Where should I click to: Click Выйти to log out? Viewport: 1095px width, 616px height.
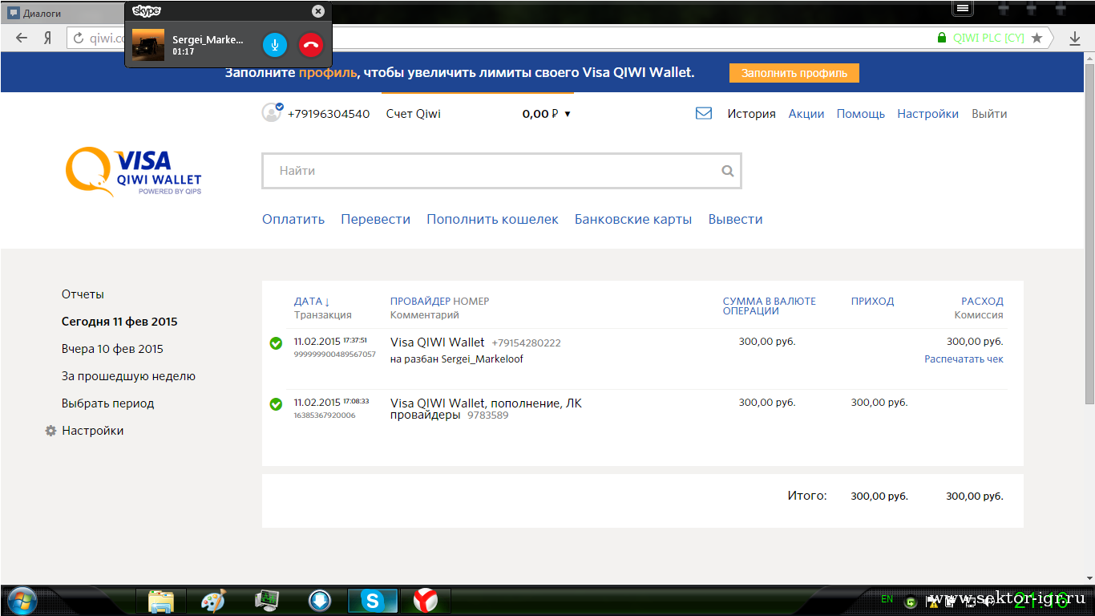[x=989, y=114]
